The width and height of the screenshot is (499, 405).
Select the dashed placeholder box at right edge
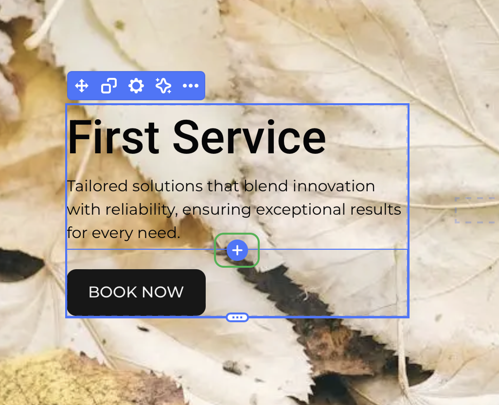477,210
